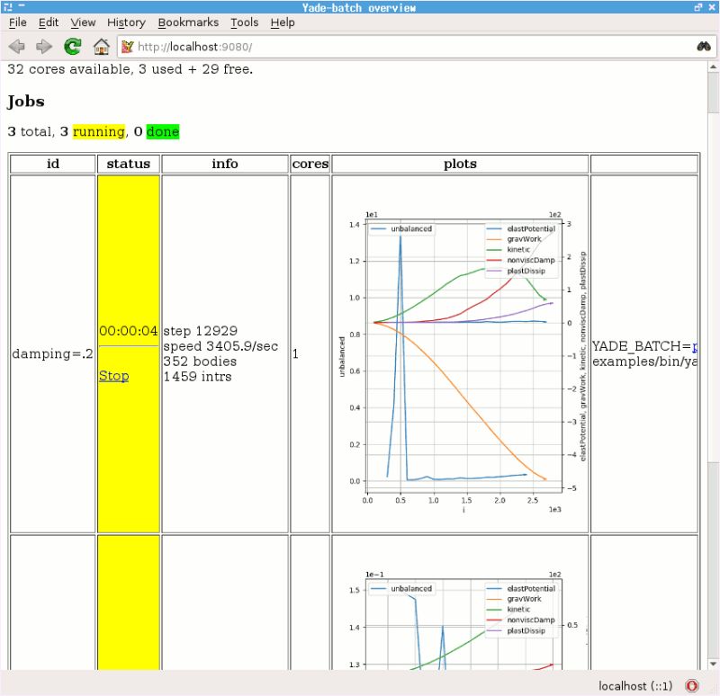The height and width of the screenshot is (696, 720).
Task: Click the yellow 'running' status label
Action: pos(99,131)
